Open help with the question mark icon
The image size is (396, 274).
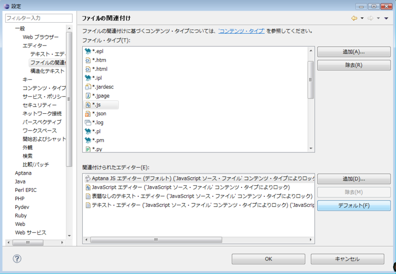pyautogui.click(x=17, y=259)
